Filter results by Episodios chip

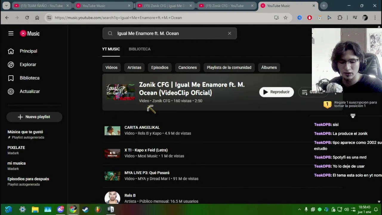(160, 67)
